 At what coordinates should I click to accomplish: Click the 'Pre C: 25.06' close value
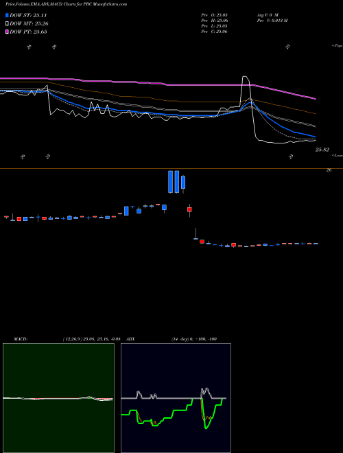coord(214,32)
